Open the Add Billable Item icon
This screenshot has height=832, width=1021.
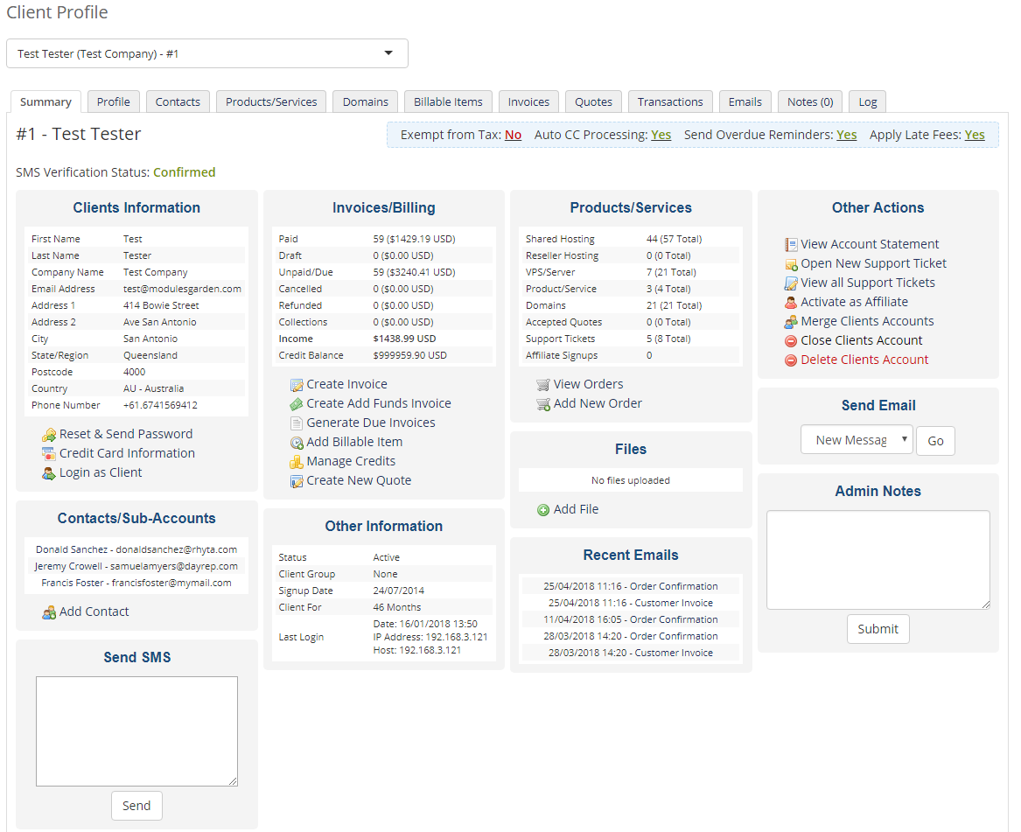pyautogui.click(x=297, y=442)
